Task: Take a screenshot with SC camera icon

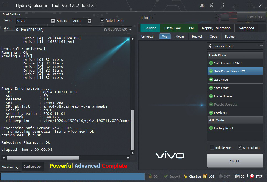Action: click(x=237, y=176)
